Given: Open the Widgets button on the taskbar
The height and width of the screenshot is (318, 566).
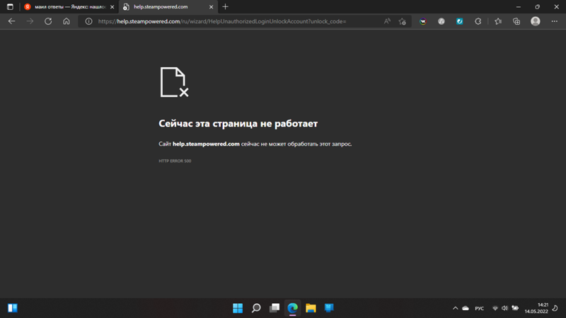Looking at the screenshot, I should pos(13,308).
